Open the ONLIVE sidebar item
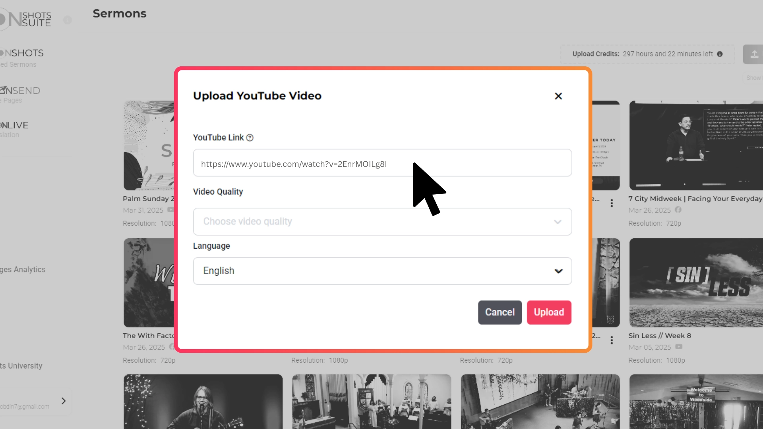The height and width of the screenshot is (429, 763). tap(14, 129)
